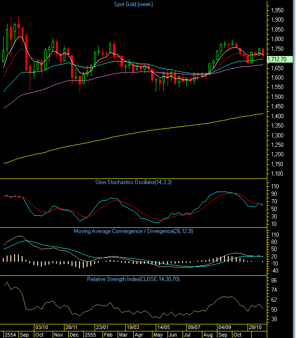This screenshot has height=338, width=296.
Task: Select the Relative Strength Index panel title
Action: [x=133, y=279]
